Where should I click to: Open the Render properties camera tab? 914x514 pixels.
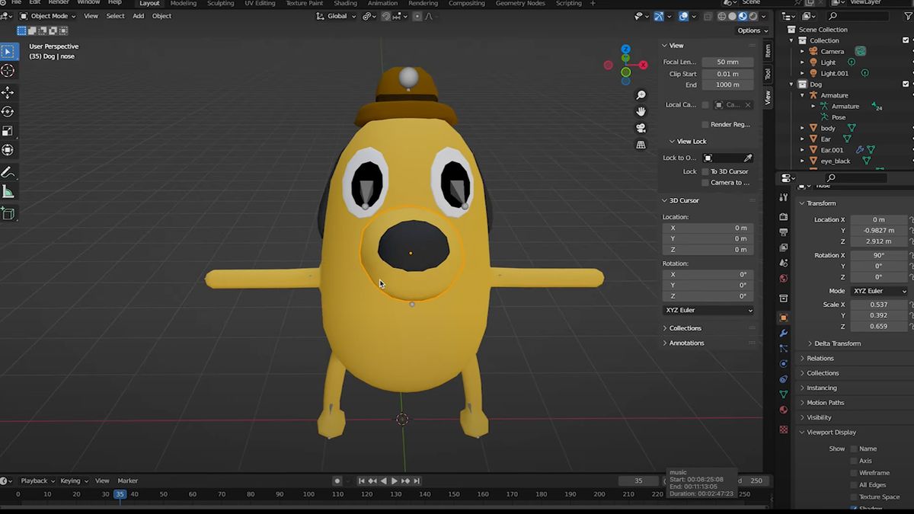pyautogui.click(x=783, y=216)
